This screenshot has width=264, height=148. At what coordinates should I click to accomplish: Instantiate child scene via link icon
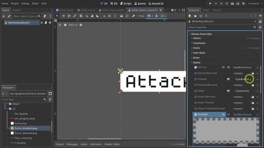pos(9,16)
